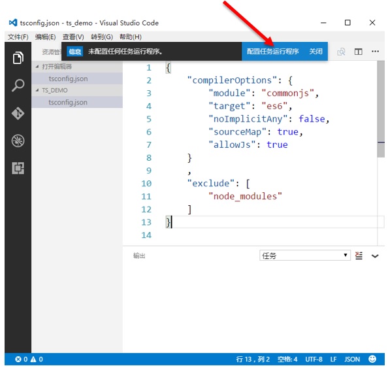Open the Git source control view

[x=18, y=114]
